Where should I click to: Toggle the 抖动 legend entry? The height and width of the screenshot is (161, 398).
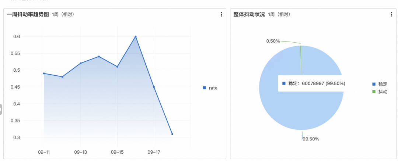[380, 92]
